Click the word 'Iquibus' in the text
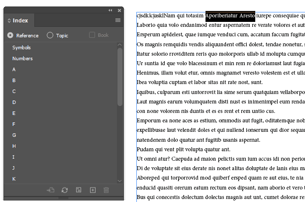Viewport: 305px width, 202px height. coord(146,92)
